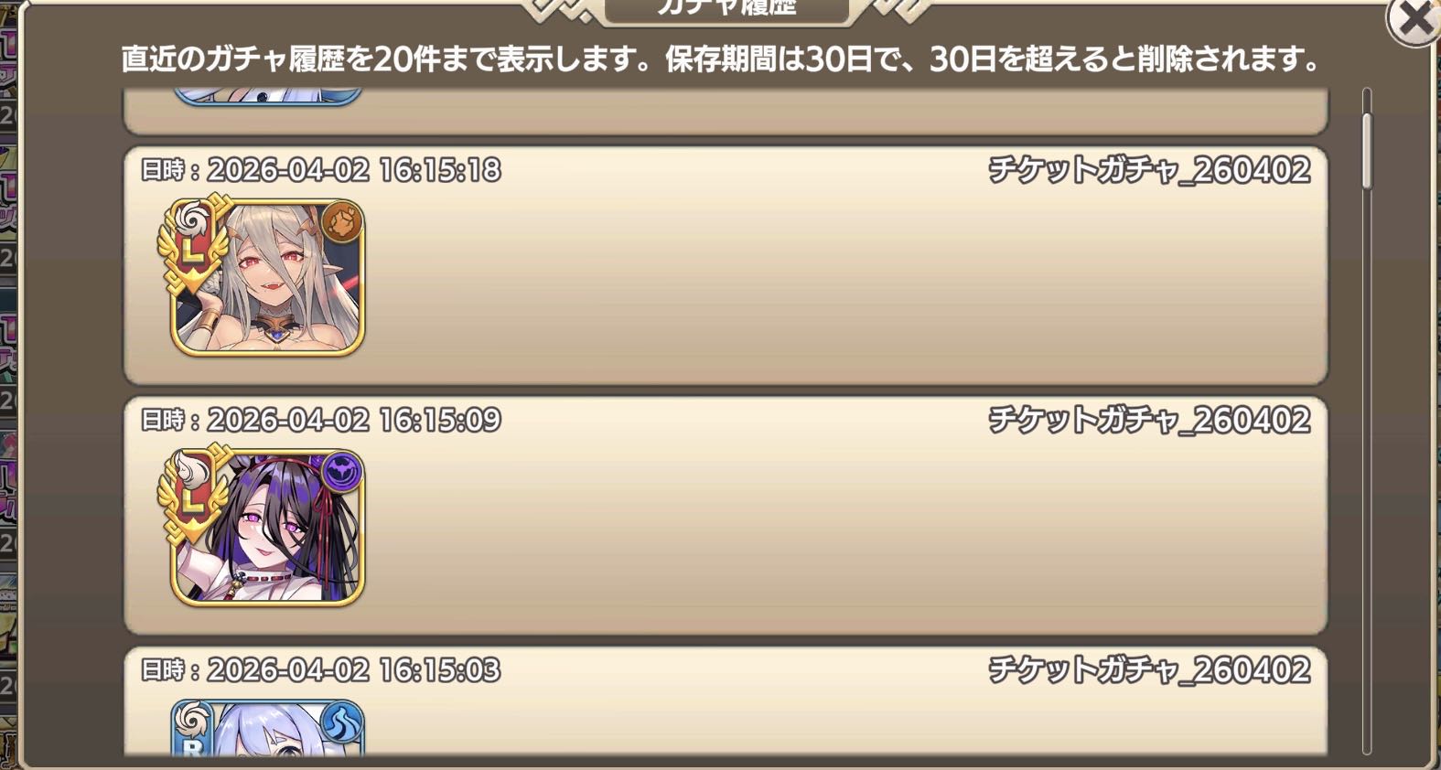Click the L rarity badge on silver-haired character
Screen dimensions: 1441x770
(x=193, y=242)
